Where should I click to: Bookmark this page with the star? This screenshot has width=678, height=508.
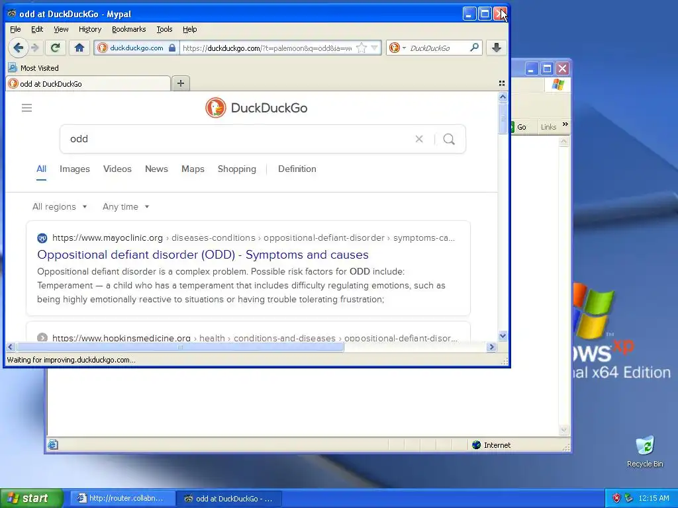[x=362, y=48]
